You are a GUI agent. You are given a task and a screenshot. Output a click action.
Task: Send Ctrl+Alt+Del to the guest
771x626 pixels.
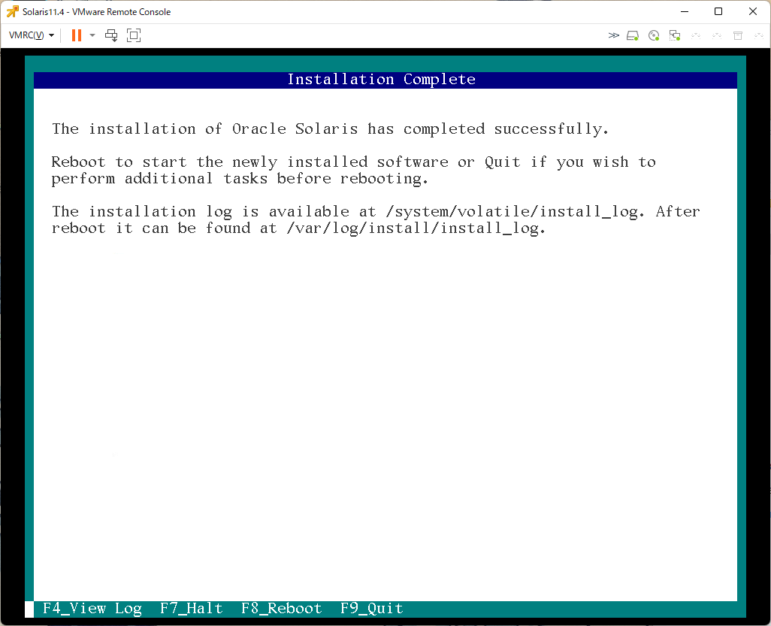click(112, 35)
